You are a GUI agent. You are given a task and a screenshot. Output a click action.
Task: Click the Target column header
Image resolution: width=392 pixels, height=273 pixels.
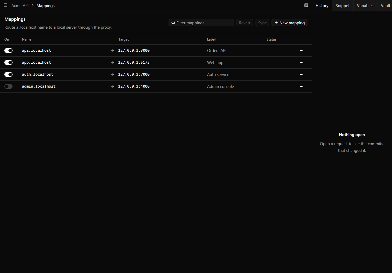click(123, 39)
